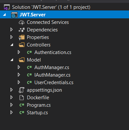Click the appsettings.json file icon
The width and height of the screenshot is (129, 130).
click(x=22, y=90)
